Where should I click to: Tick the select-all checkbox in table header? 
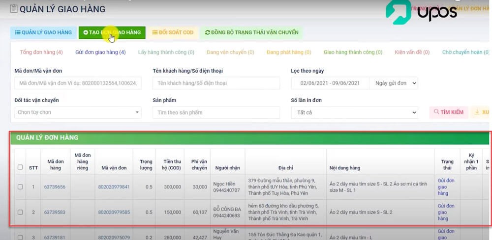click(20, 167)
